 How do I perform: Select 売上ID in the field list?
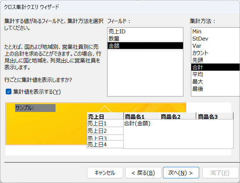[x=145, y=32]
